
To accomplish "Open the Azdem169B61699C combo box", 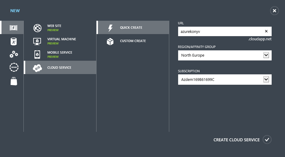I will tap(225, 79).
